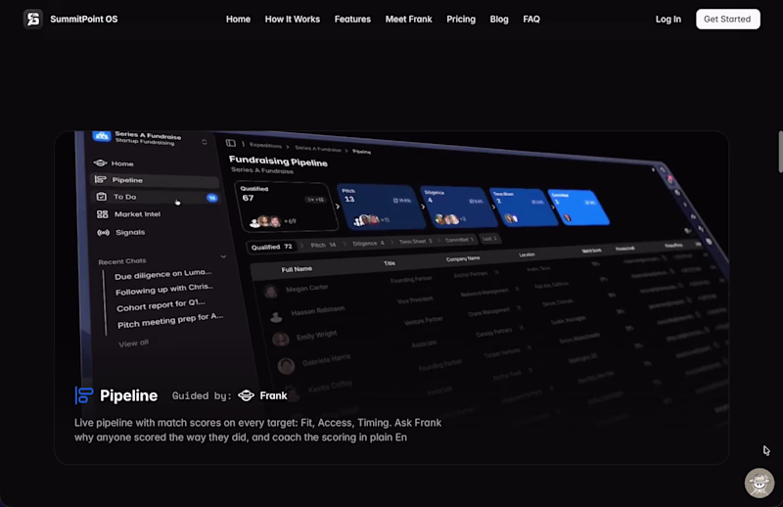Click the To Do count badge
The image size is (783, 507).
211,198
